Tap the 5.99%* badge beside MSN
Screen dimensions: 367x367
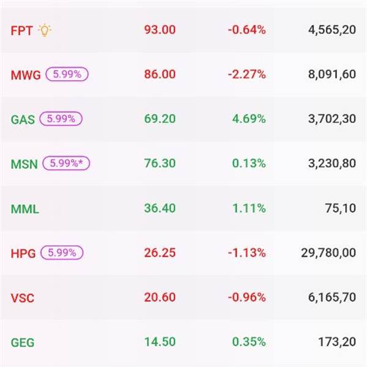tap(65, 164)
